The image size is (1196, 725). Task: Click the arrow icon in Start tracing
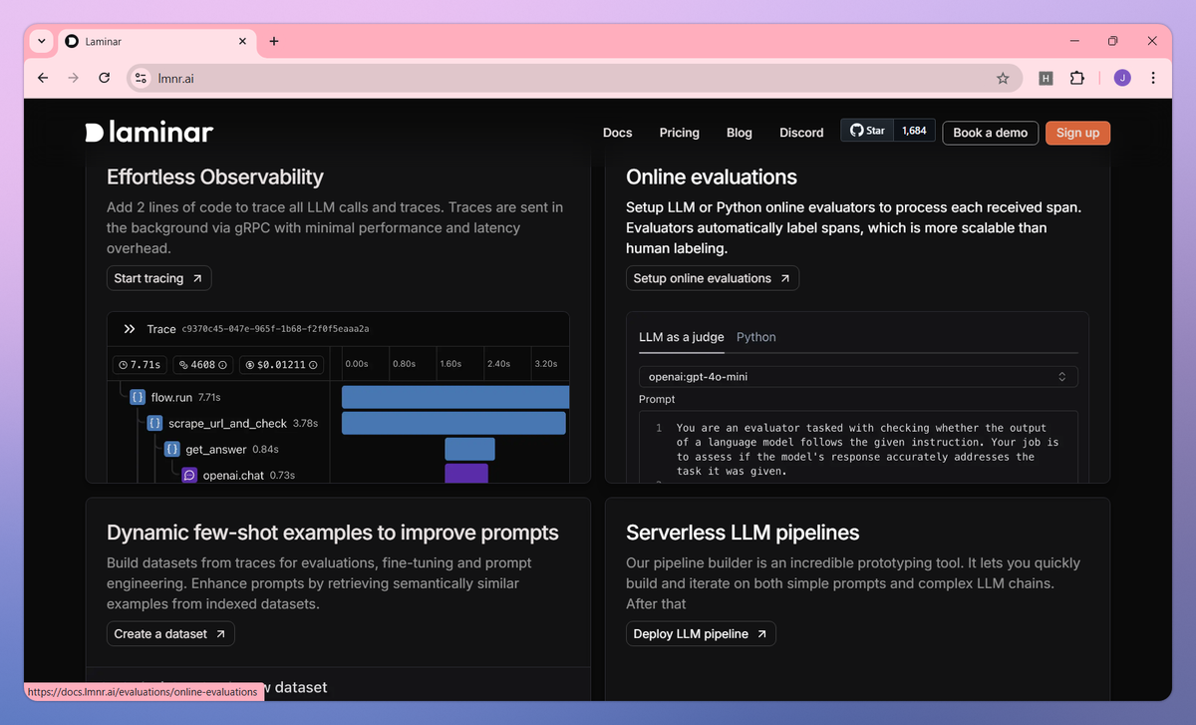click(197, 278)
